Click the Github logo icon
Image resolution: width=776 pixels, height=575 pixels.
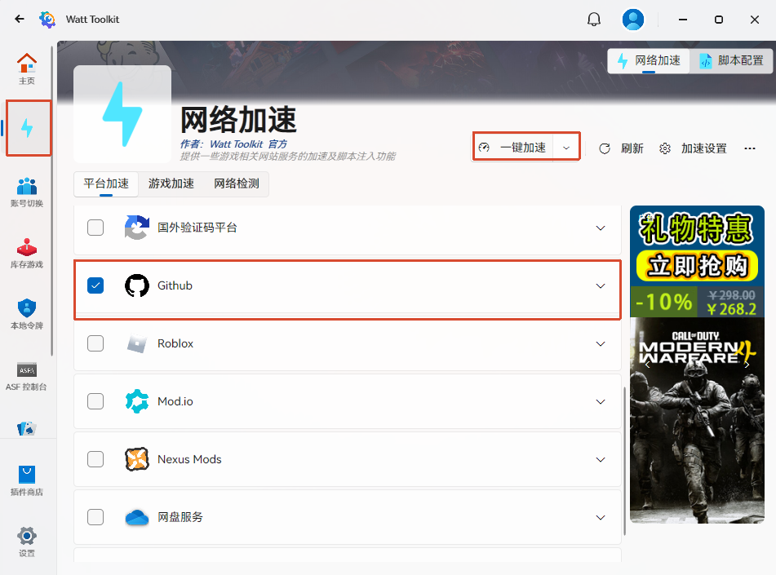136,285
